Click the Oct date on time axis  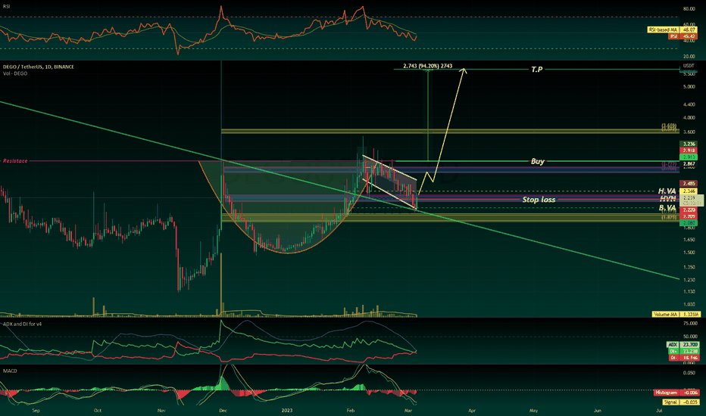(98, 410)
